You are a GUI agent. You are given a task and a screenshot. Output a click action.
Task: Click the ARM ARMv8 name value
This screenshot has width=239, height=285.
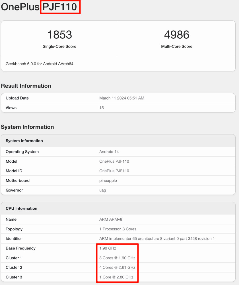point(111,219)
